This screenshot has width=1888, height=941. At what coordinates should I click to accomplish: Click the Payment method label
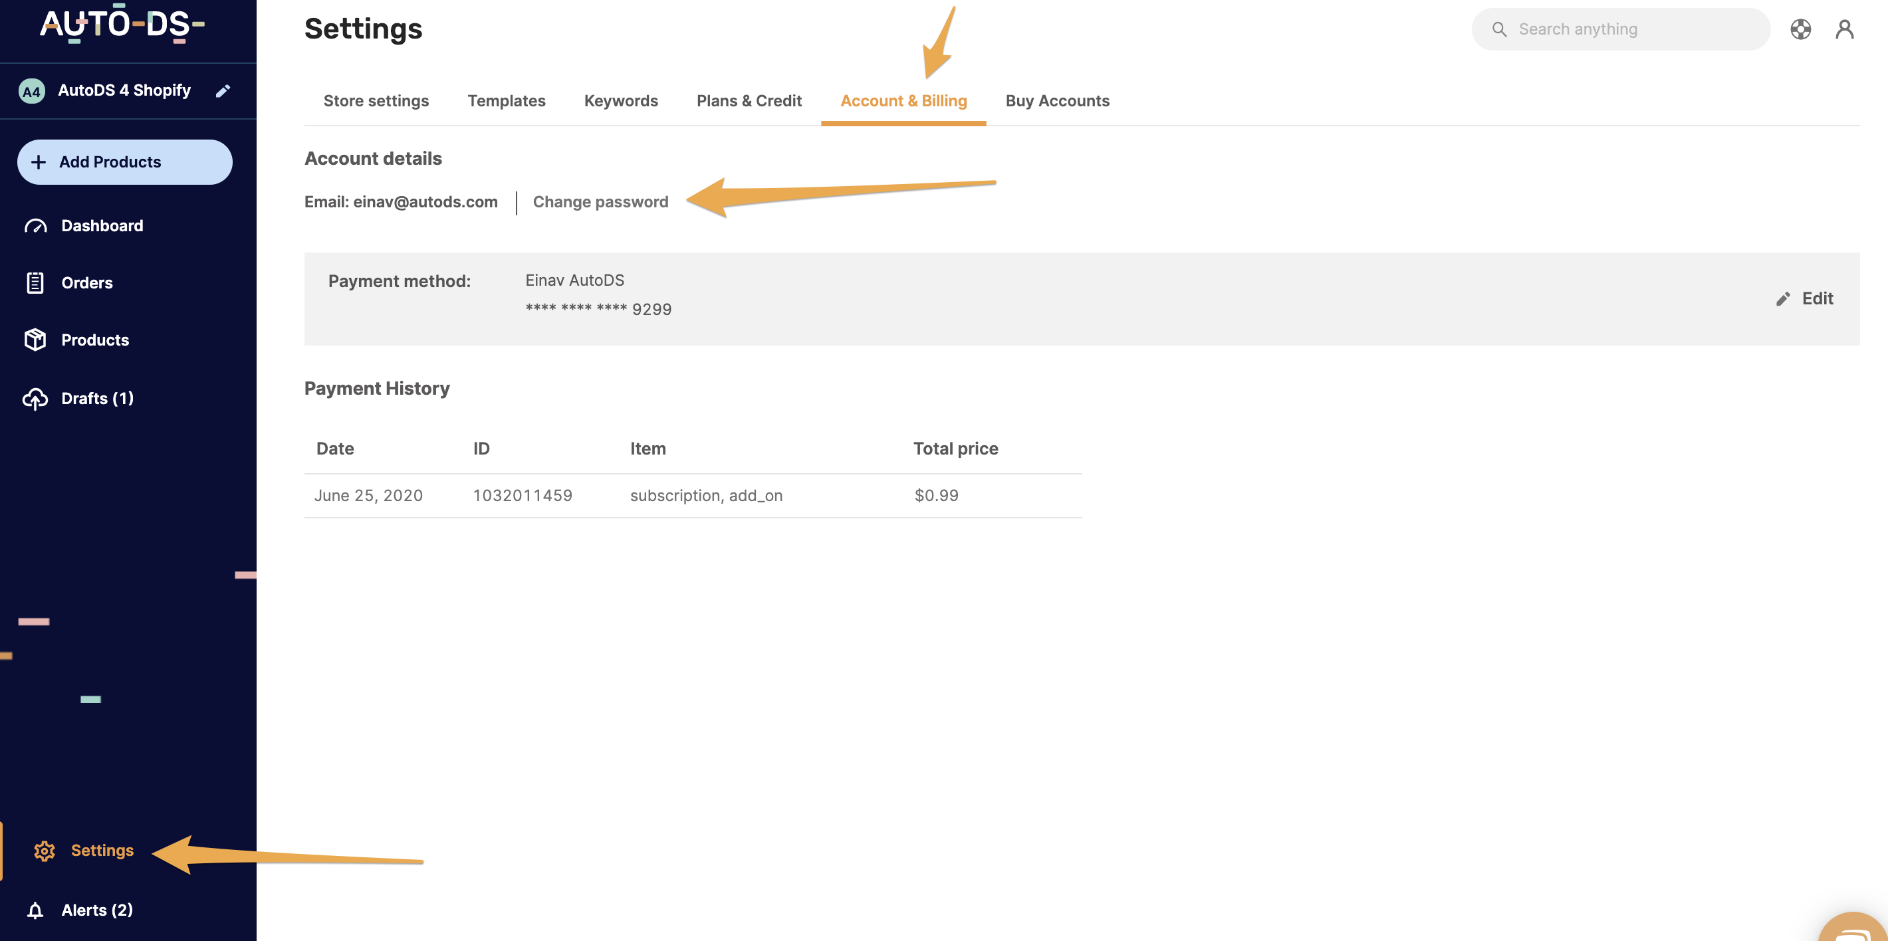pos(399,281)
